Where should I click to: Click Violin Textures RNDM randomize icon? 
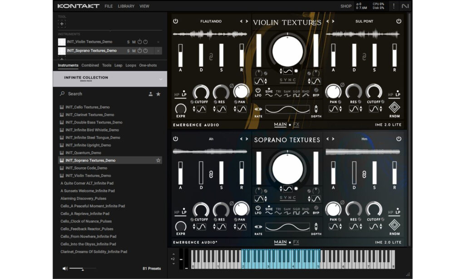tap(395, 107)
